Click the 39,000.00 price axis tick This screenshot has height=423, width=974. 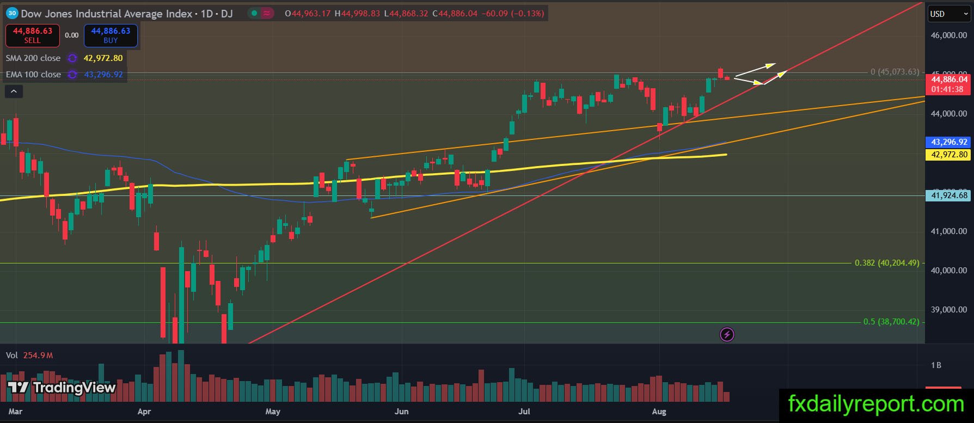[x=949, y=310]
